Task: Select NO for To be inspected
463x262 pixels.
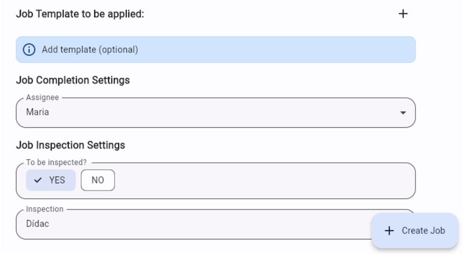Action: (x=98, y=180)
